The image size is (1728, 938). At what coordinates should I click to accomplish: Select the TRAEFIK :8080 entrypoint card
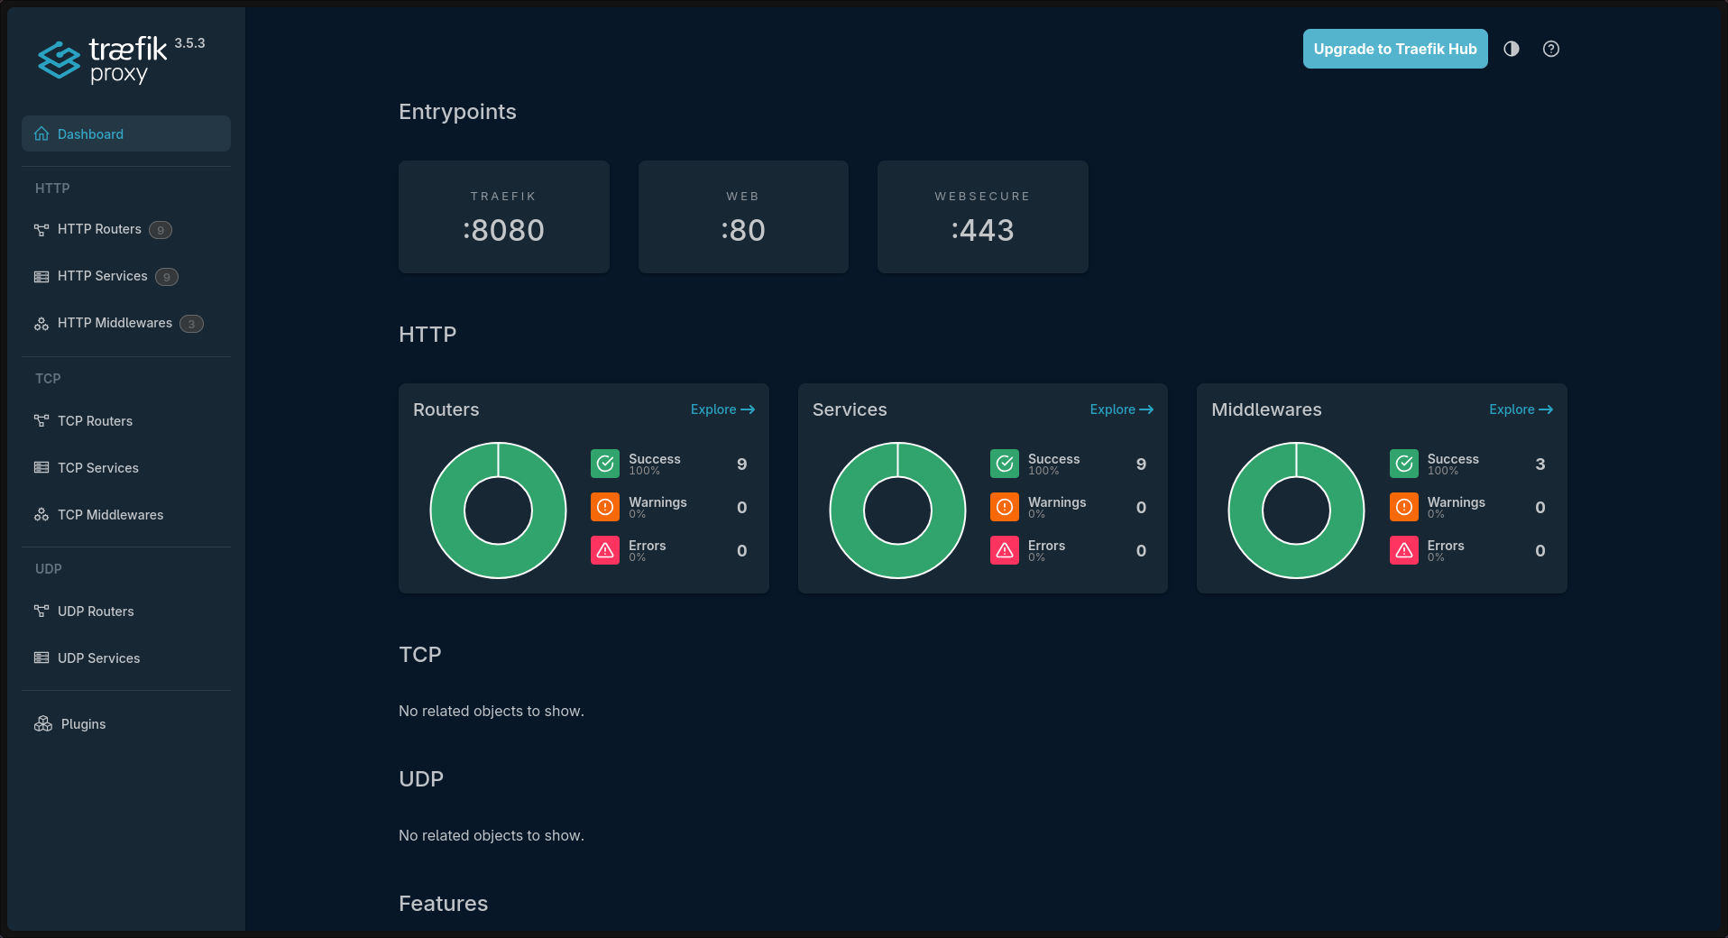(x=503, y=217)
